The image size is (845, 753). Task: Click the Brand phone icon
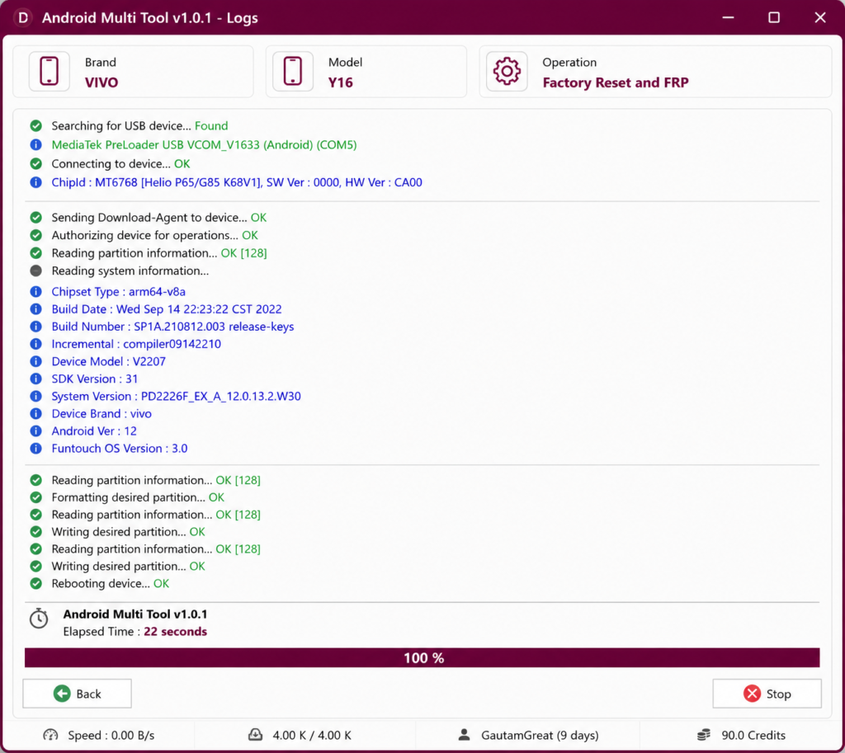coord(49,71)
